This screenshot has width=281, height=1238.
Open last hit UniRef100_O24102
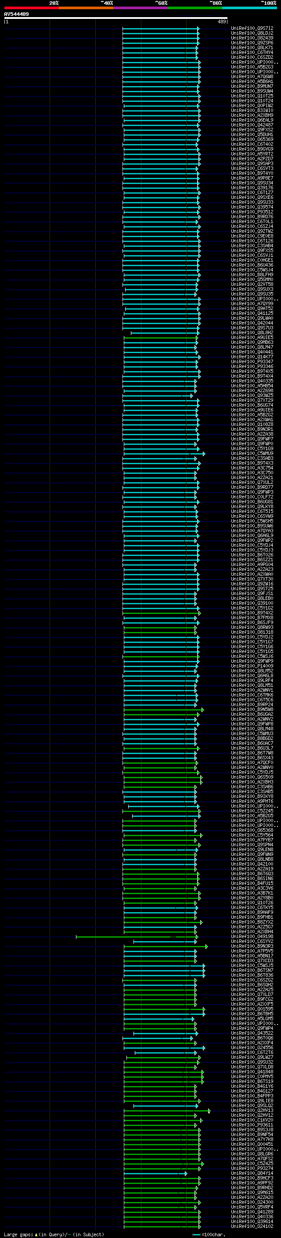point(252,1226)
